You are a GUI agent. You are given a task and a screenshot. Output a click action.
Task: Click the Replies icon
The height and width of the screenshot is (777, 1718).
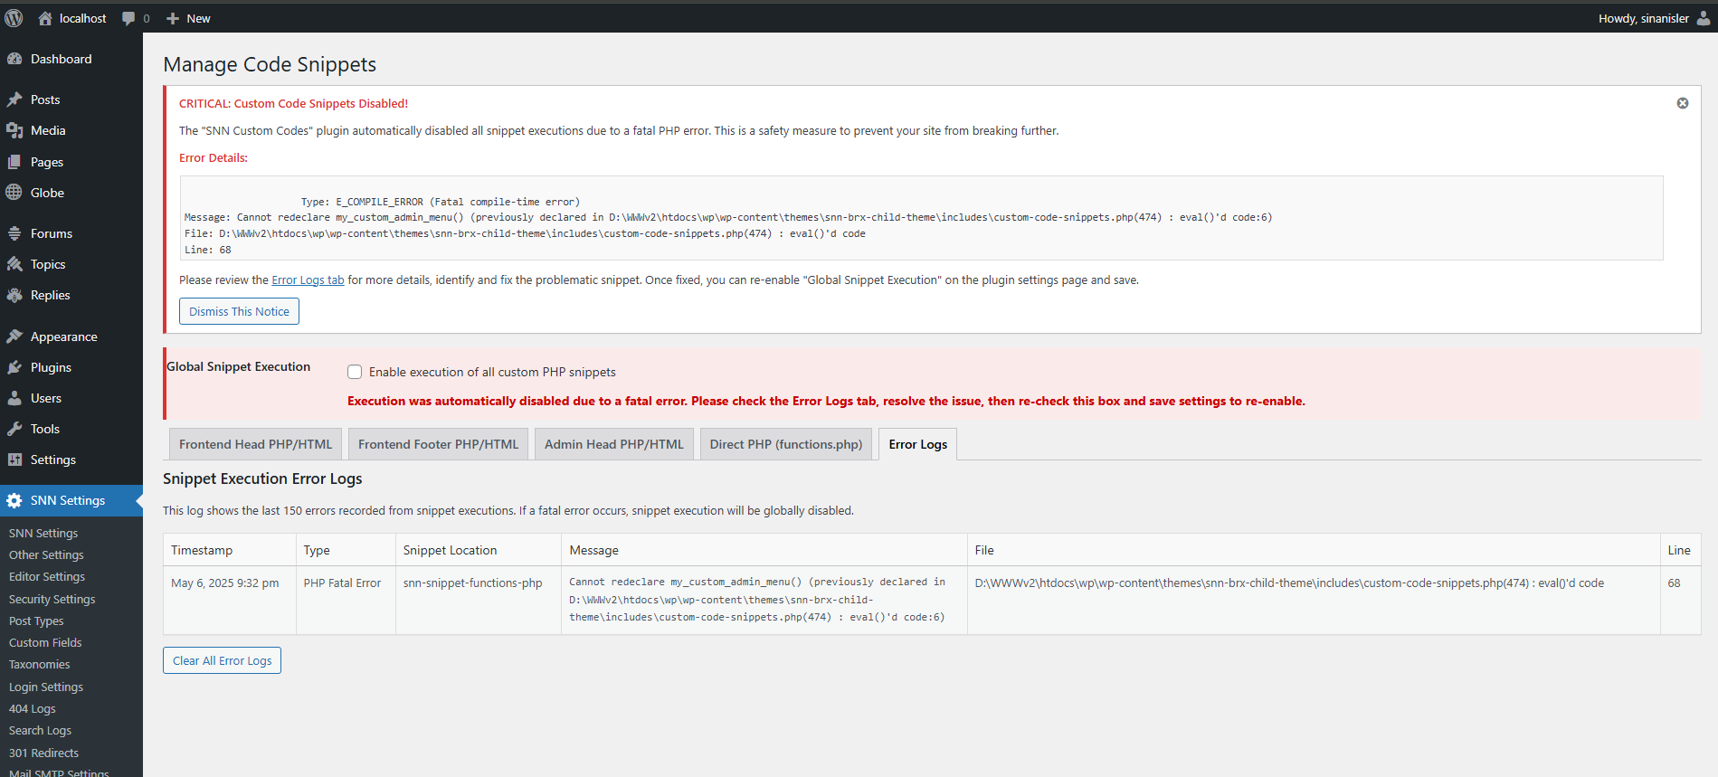[14, 295]
